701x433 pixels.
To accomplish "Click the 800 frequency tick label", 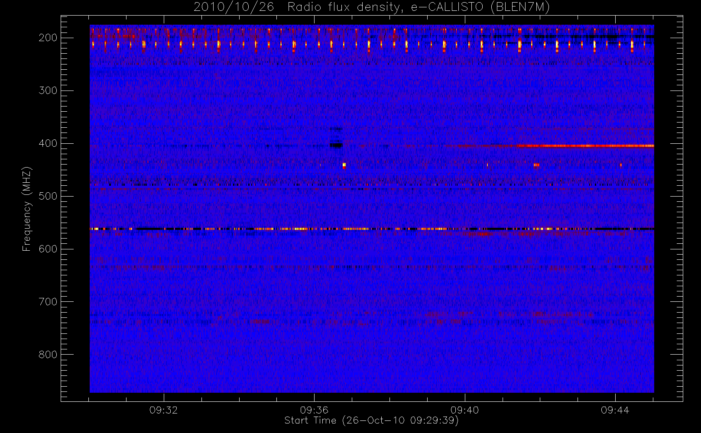I will pos(48,355).
